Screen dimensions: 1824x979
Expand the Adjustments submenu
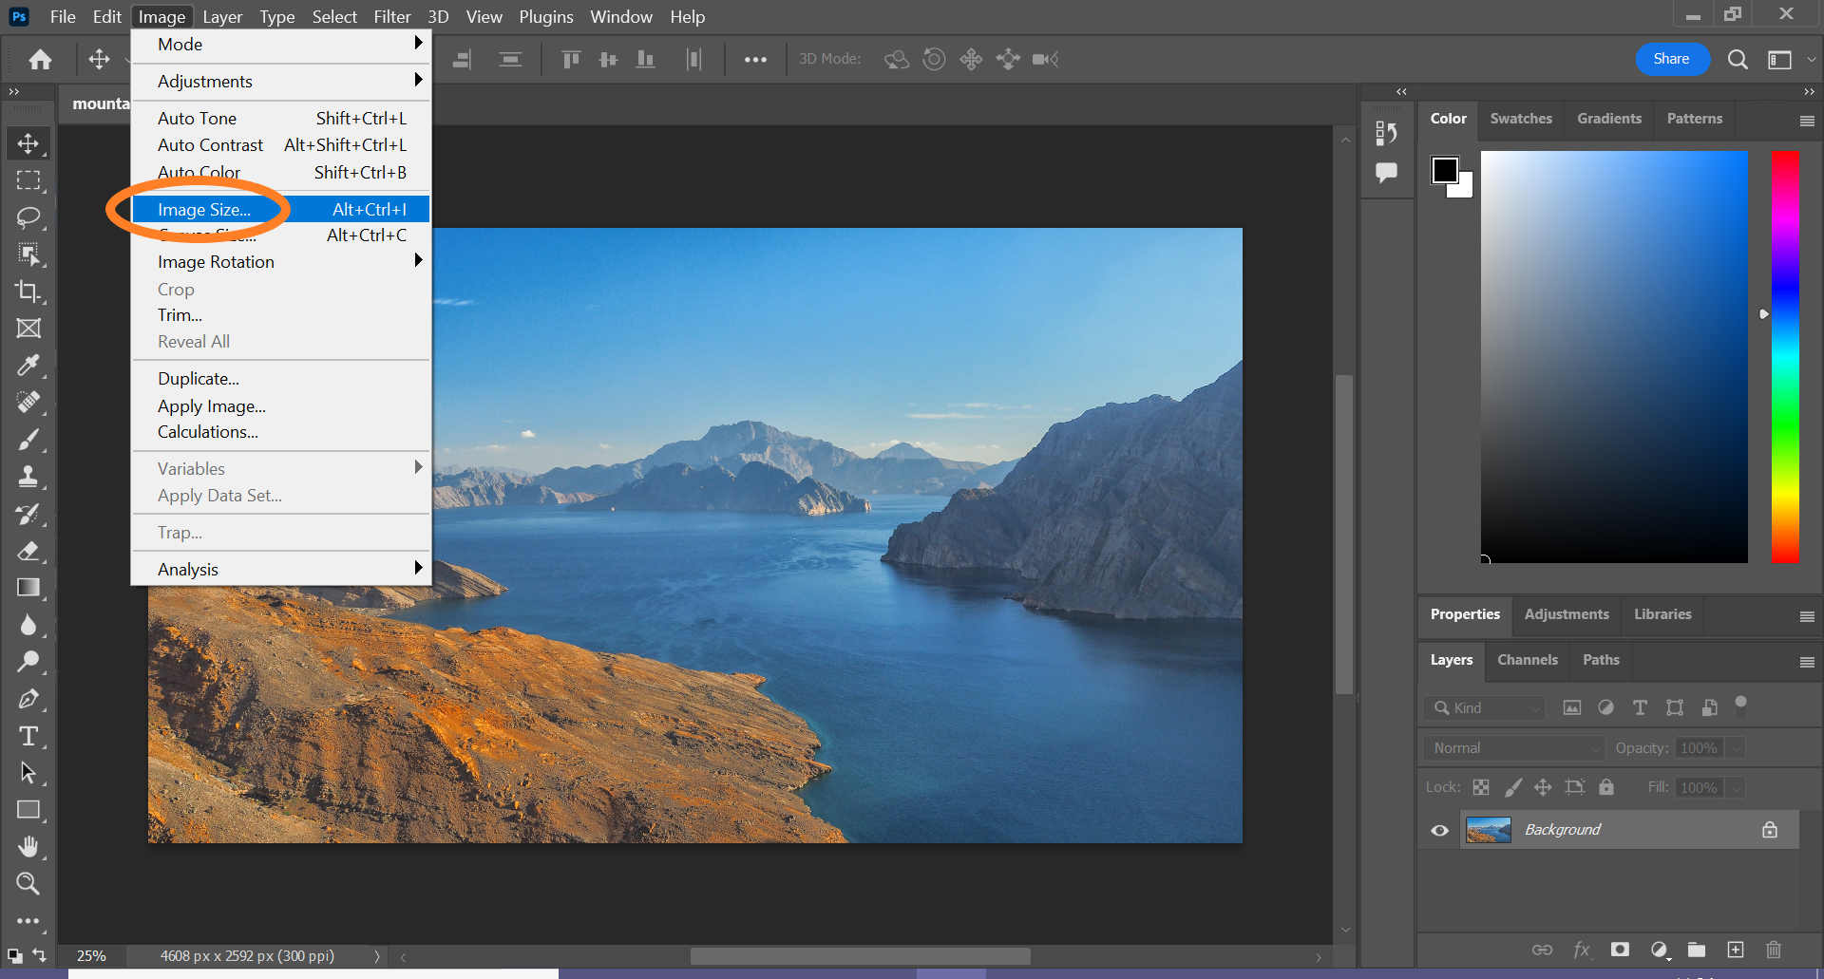(281, 82)
